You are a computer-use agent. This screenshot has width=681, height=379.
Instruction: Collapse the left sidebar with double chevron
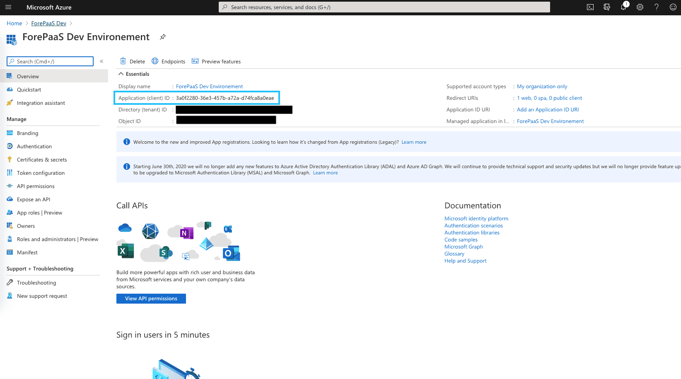pyautogui.click(x=101, y=61)
